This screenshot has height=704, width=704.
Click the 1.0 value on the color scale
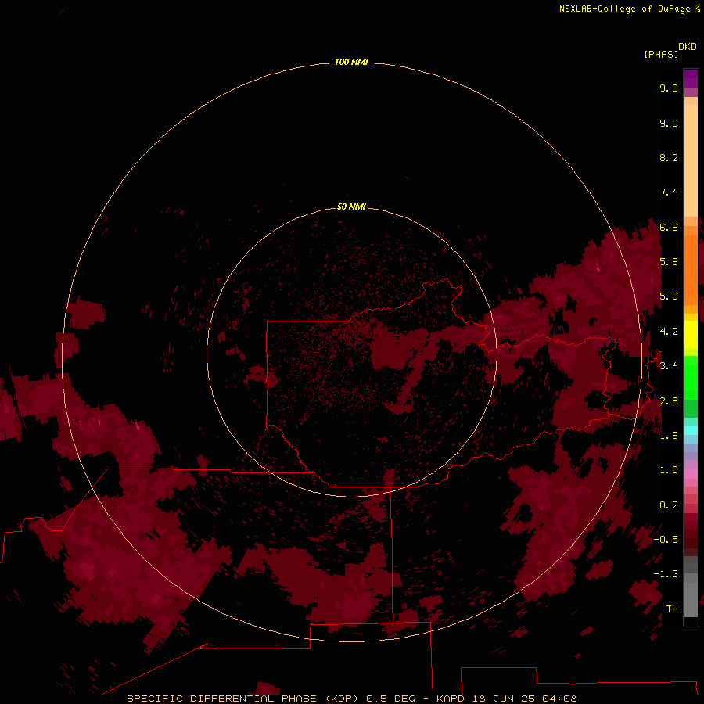coord(669,470)
